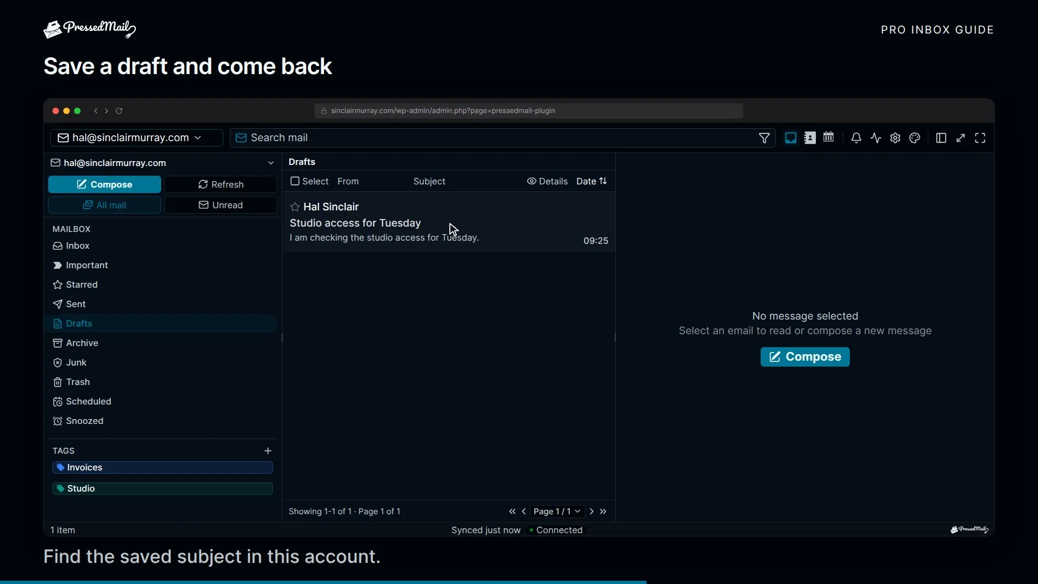Open the search filter funnel icon
The image size is (1038, 584).
[764, 138]
